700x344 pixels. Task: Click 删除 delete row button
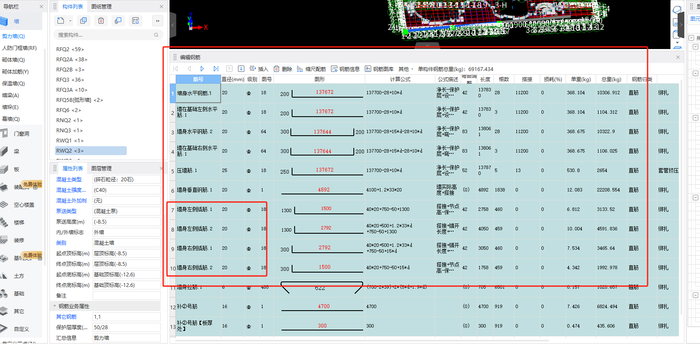[283, 69]
